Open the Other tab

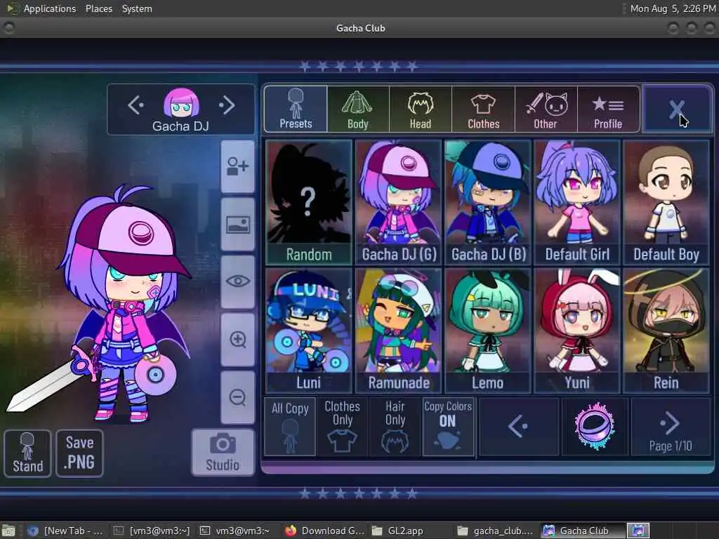click(546, 109)
